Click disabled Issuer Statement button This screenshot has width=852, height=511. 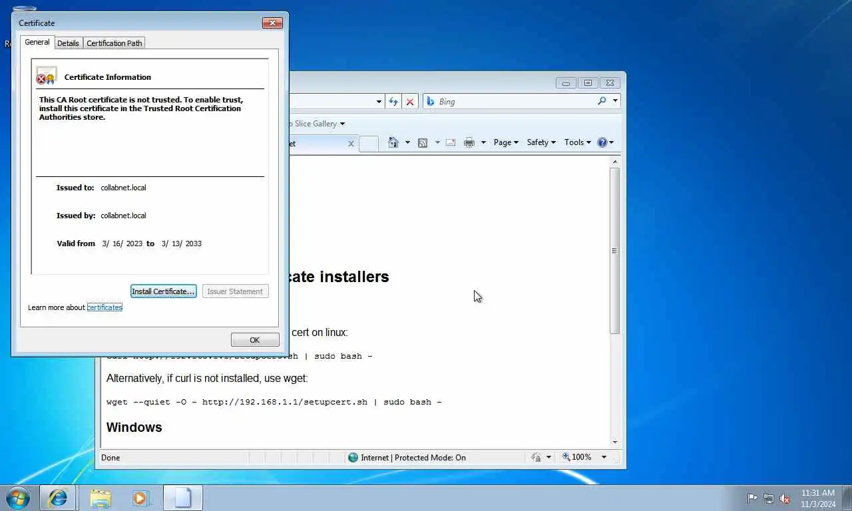pyautogui.click(x=235, y=291)
